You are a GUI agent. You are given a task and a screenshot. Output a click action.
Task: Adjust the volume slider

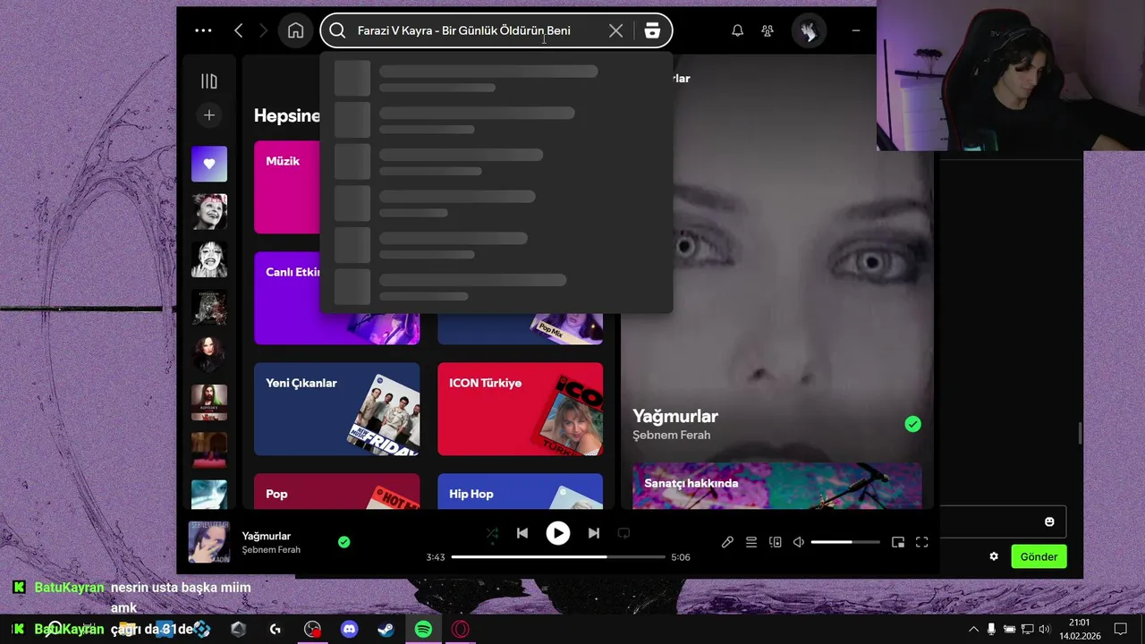point(845,542)
